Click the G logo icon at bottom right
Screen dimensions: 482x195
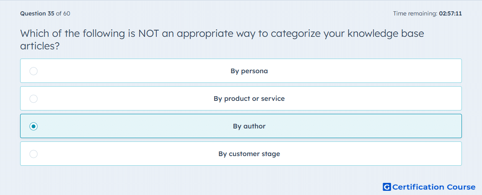coord(387,187)
